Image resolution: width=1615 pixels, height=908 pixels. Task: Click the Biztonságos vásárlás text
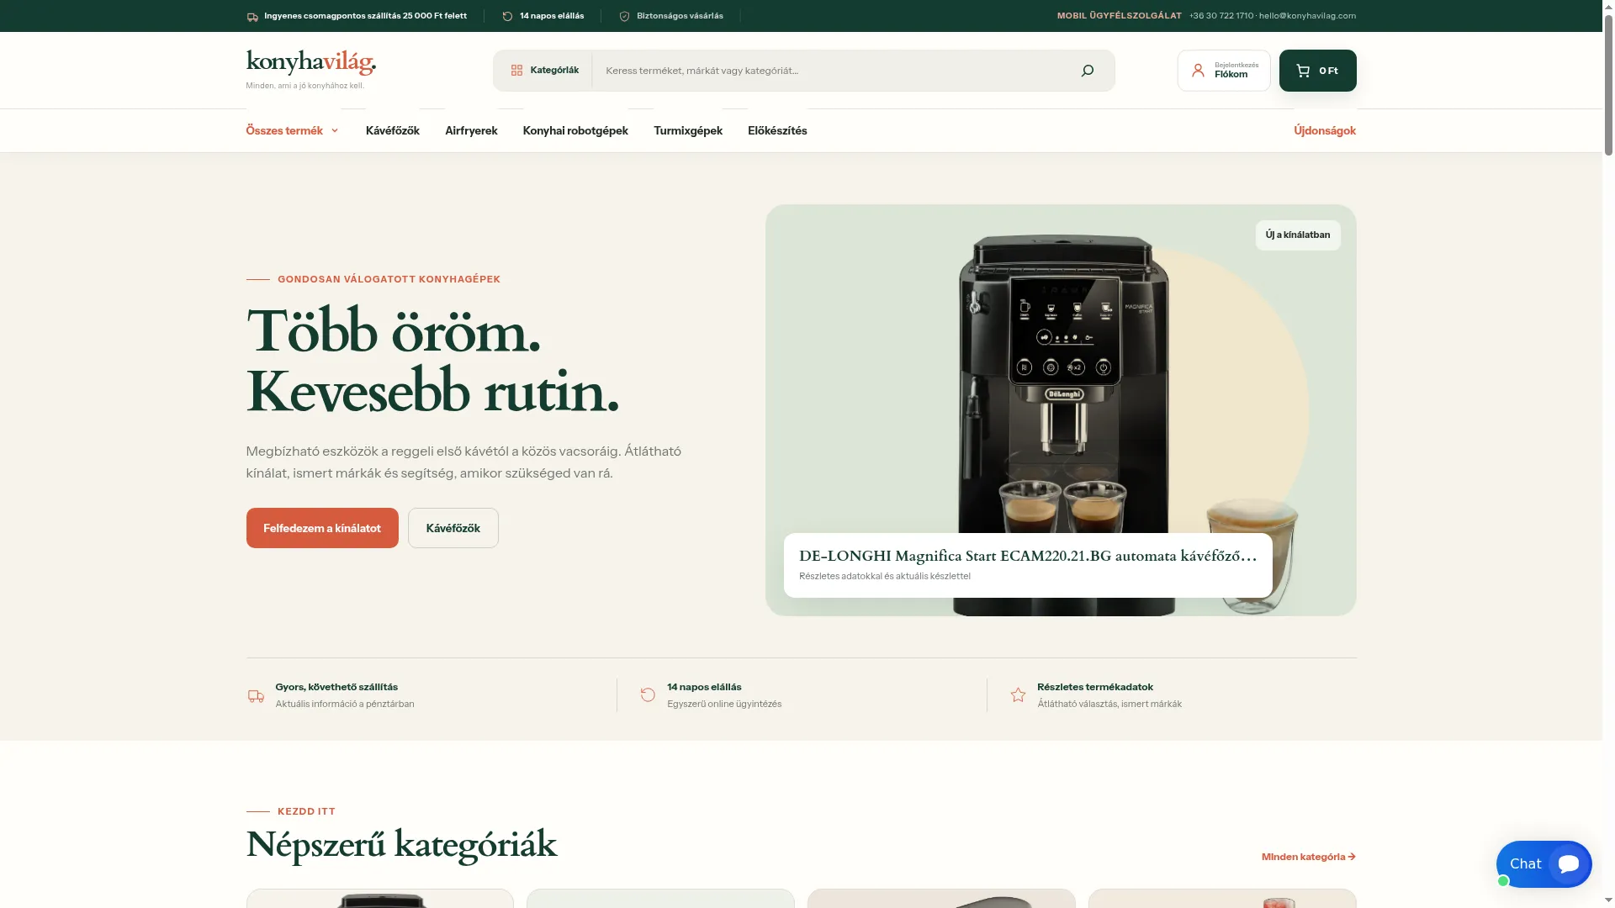(x=680, y=16)
